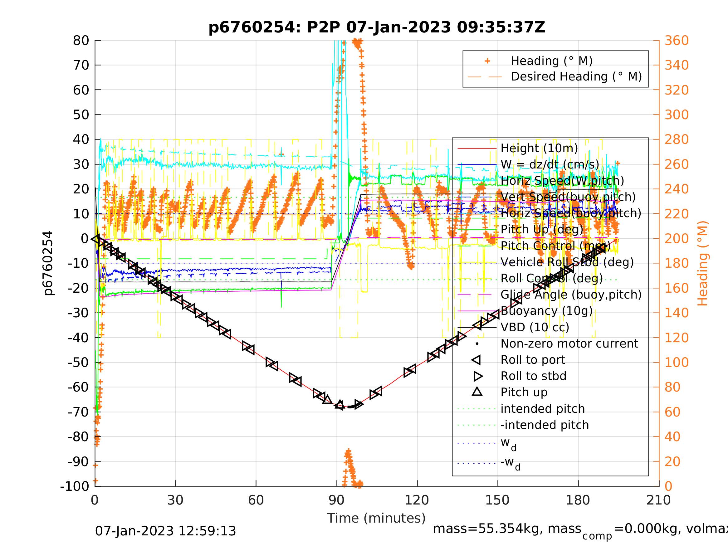Click the '80' tick on left axis

tap(81, 41)
